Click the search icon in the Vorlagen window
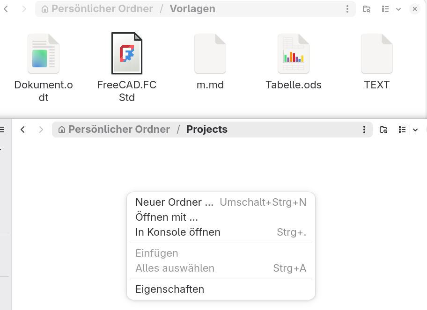Viewport: 427px width, 310px height. coord(367,9)
